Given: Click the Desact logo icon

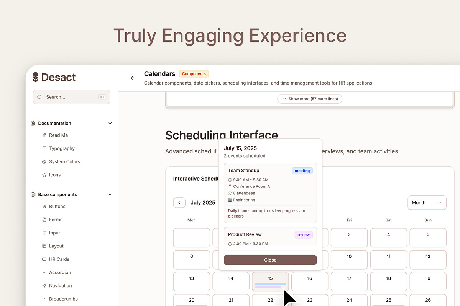Looking at the screenshot, I should pos(36,77).
